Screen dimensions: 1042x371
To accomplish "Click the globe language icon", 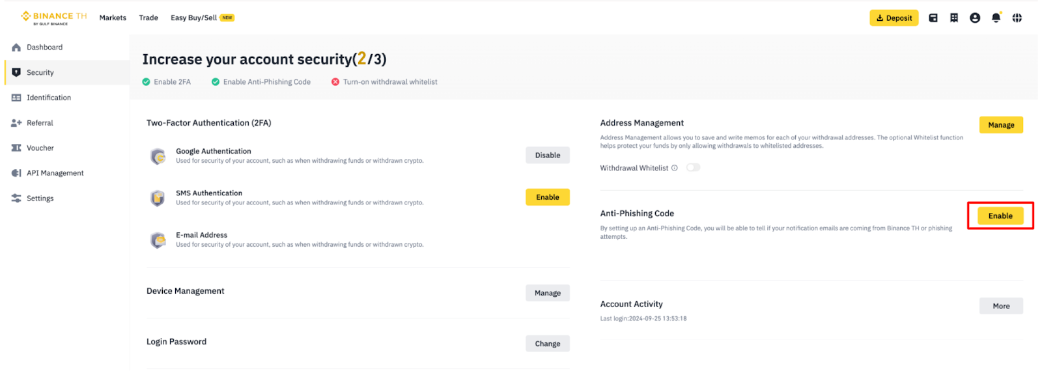I will [x=1017, y=18].
